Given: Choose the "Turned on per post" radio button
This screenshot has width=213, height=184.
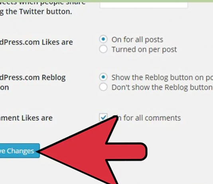Looking at the screenshot, I should click(103, 49).
